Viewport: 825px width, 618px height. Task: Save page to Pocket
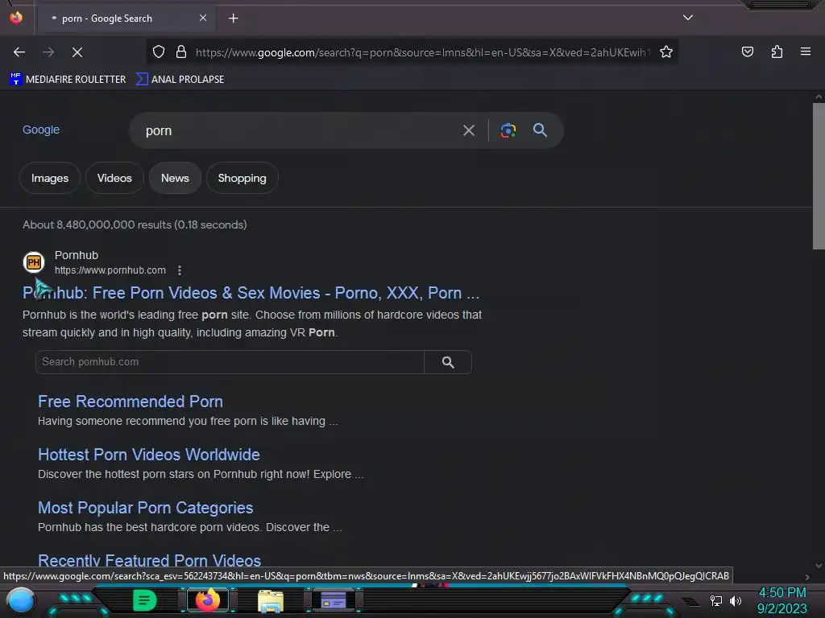748,51
